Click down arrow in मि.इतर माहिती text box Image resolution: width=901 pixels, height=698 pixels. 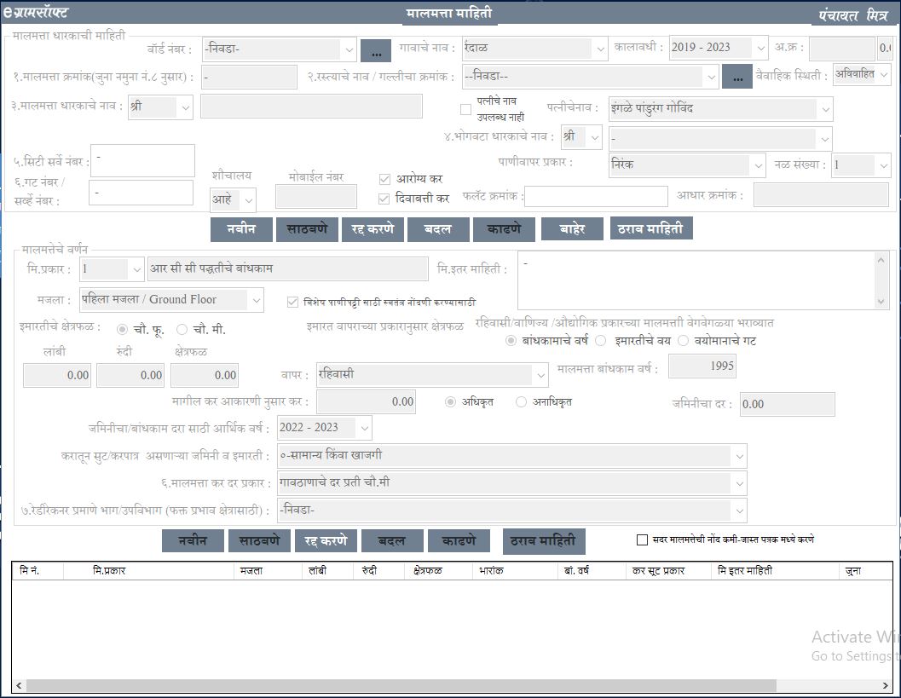click(881, 302)
